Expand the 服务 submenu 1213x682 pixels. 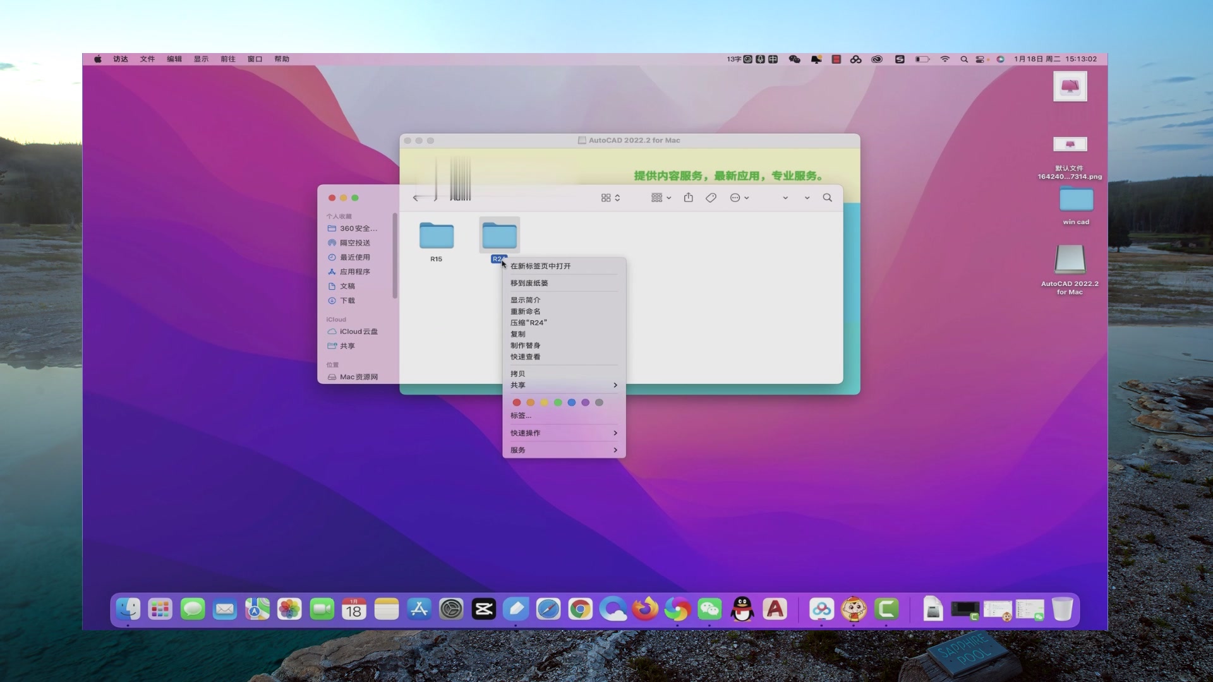tap(564, 450)
